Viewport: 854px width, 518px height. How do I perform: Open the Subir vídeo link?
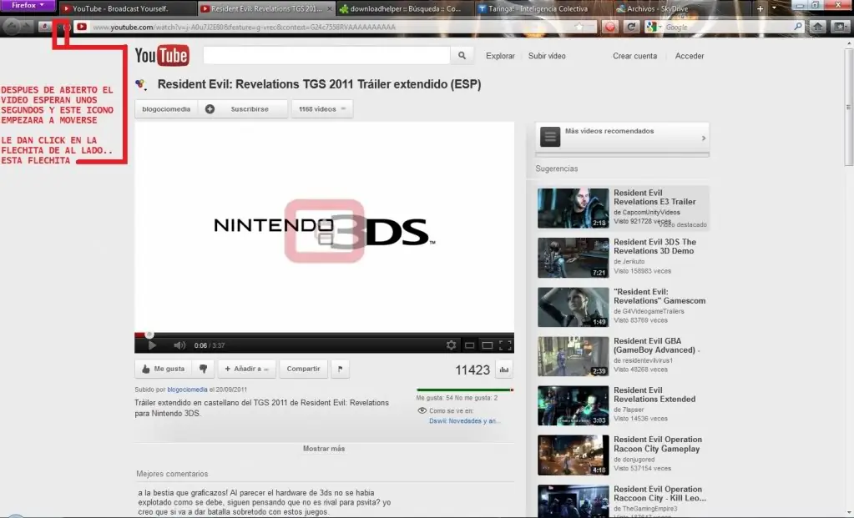[x=547, y=56]
